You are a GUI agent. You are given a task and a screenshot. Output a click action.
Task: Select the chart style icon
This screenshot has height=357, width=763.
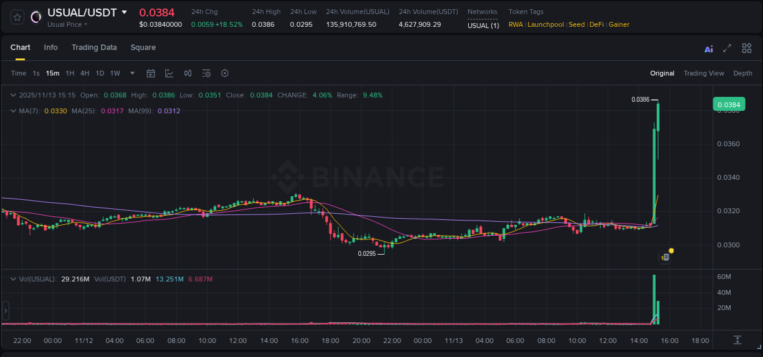169,73
